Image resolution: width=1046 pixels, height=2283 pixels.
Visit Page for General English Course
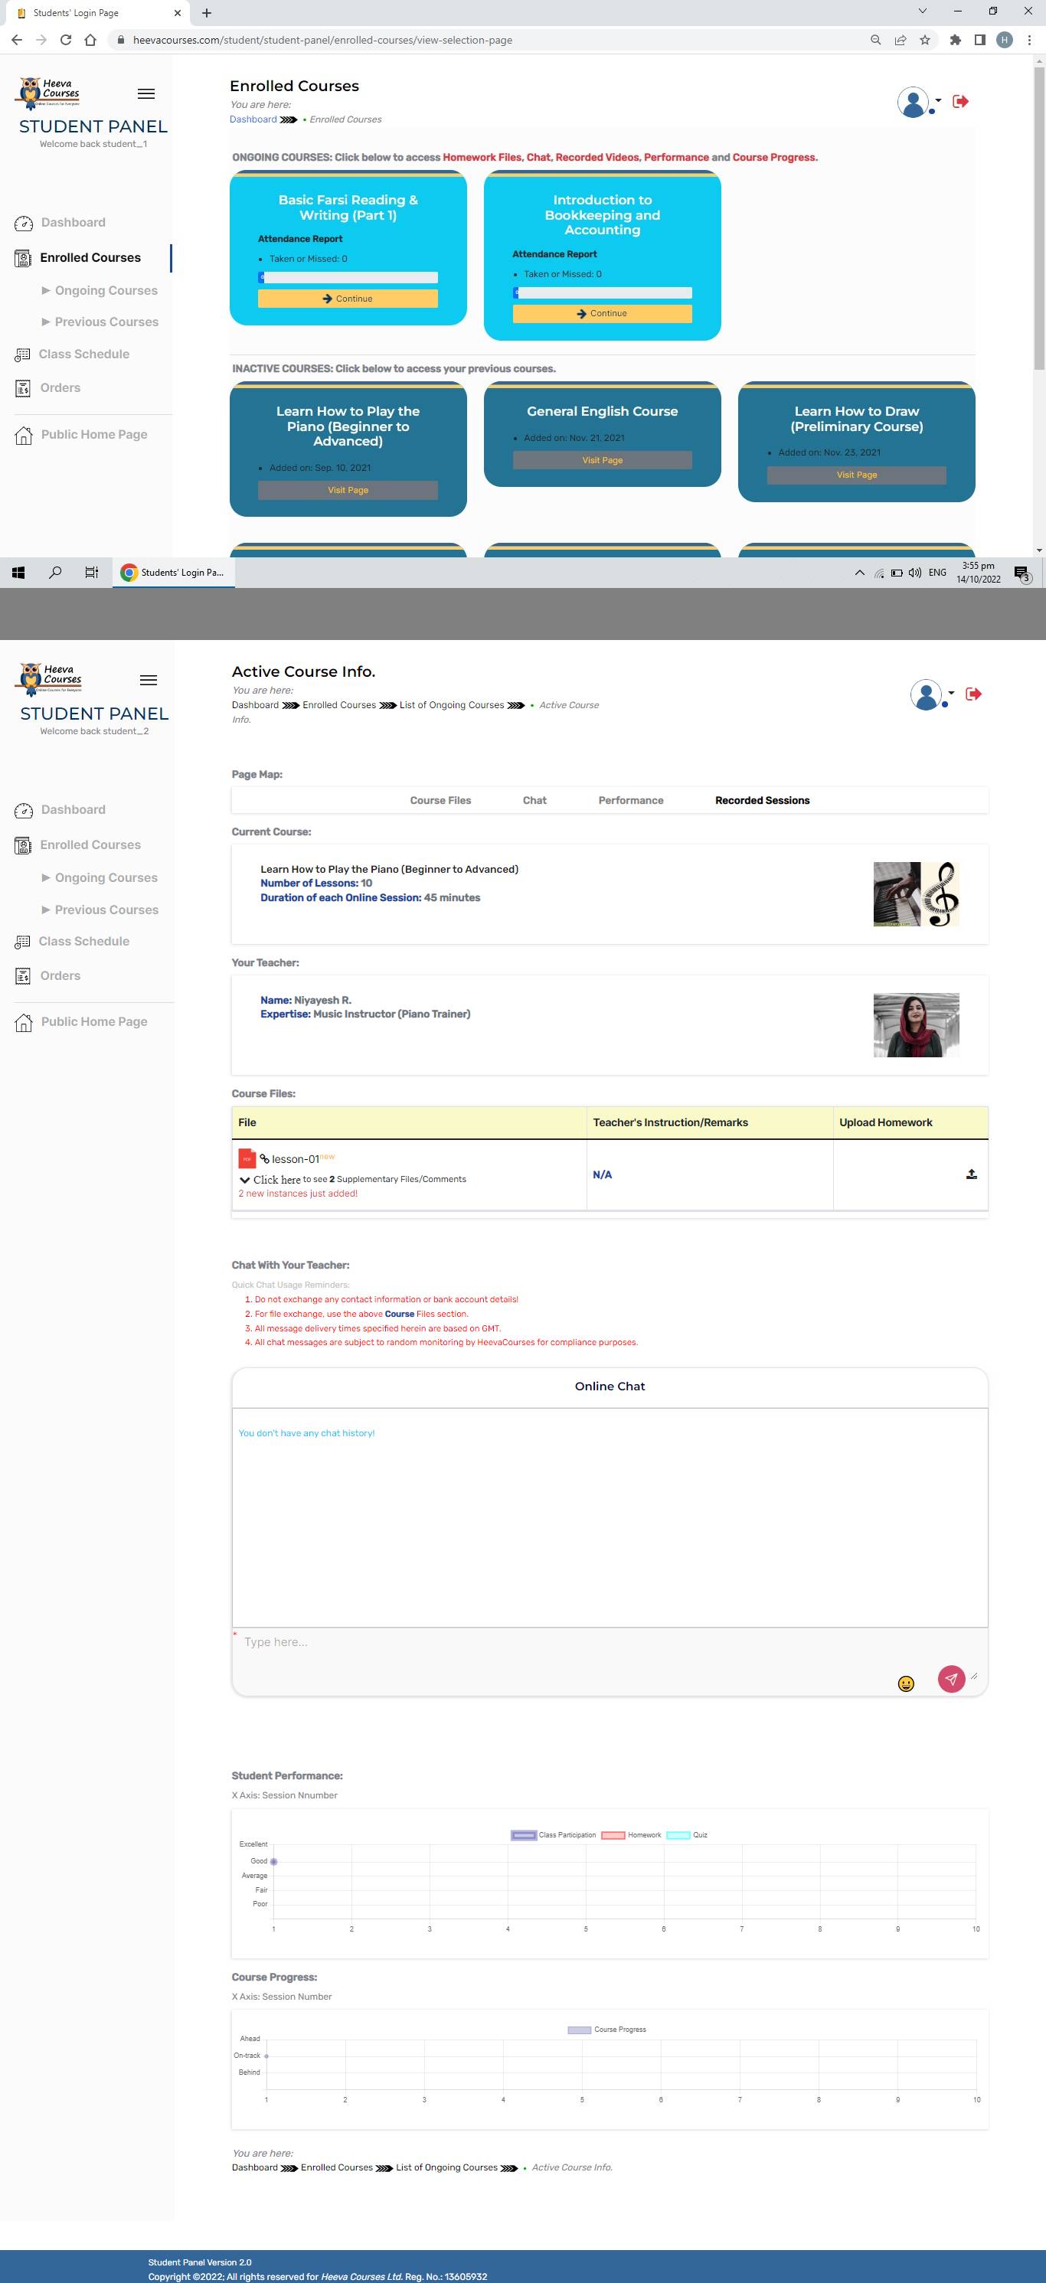602,460
